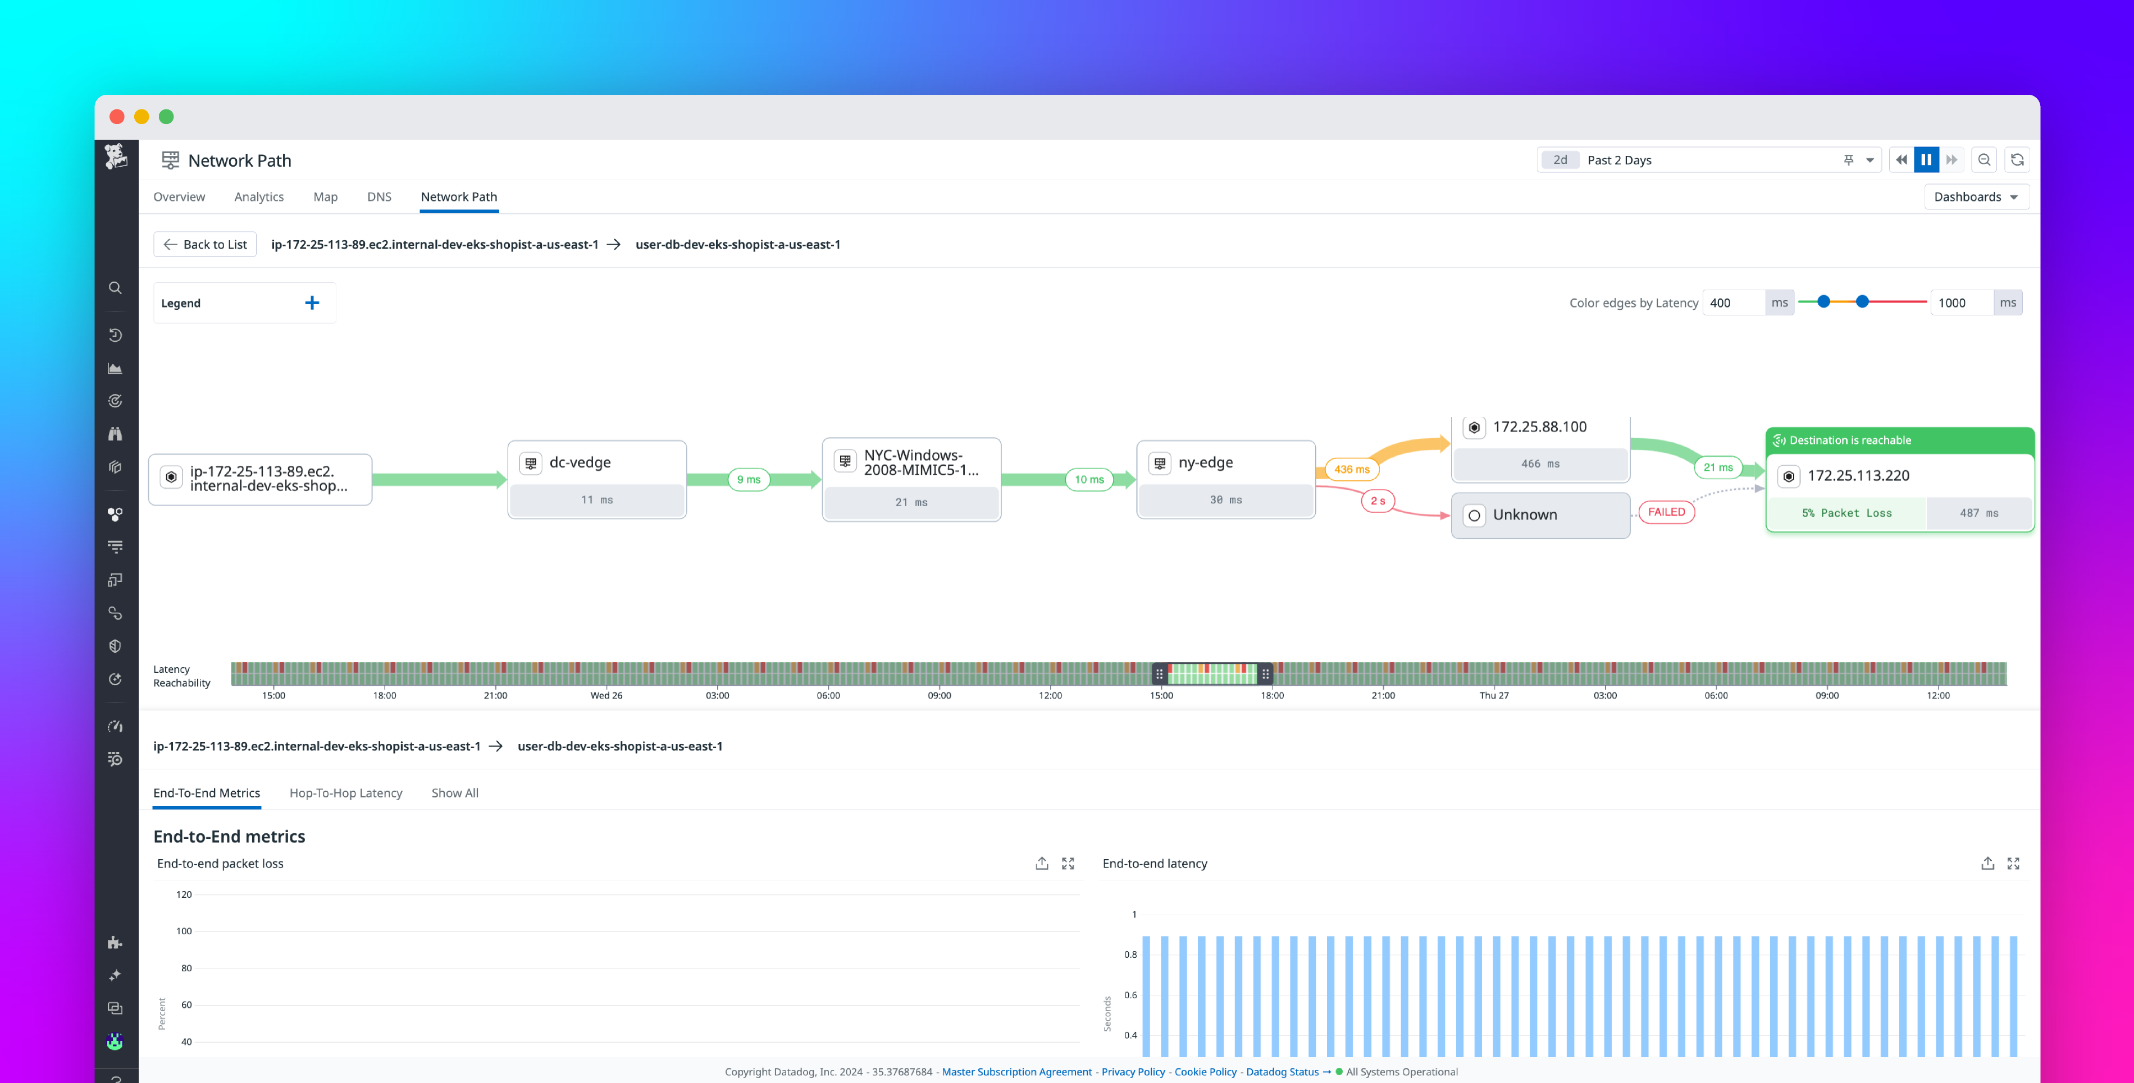Screen dimensions: 2134x1083
Task: Open the Watchdog binoculars icon in the sidebar
Action: point(115,433)
